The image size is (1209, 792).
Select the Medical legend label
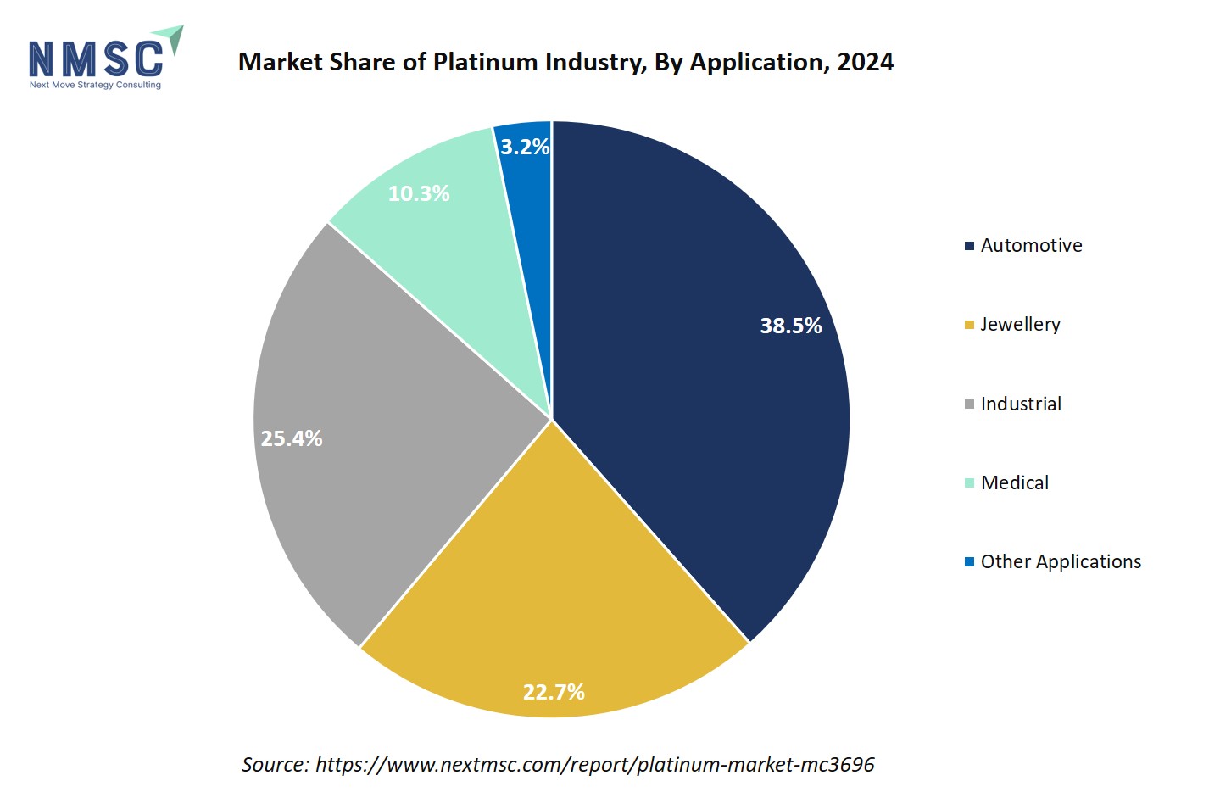(1015, 483)
